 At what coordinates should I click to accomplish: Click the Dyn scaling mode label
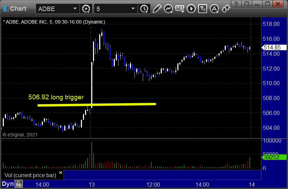click(8, 184)
